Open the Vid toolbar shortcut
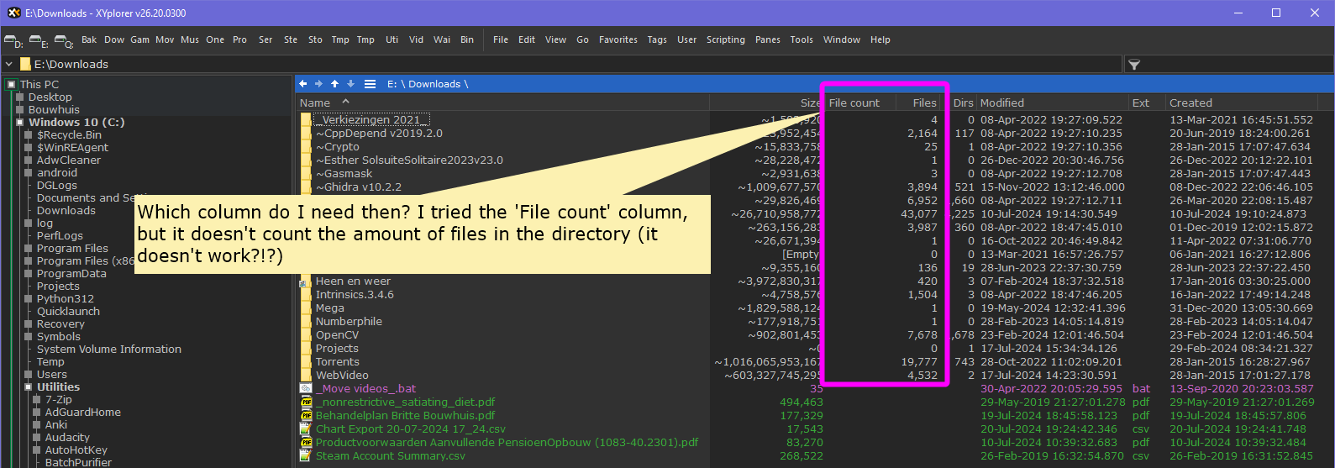This screenshot has width=1335, height=468. click(416, 39)
